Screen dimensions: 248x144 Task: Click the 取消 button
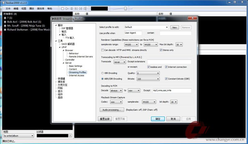coord(173,119)
